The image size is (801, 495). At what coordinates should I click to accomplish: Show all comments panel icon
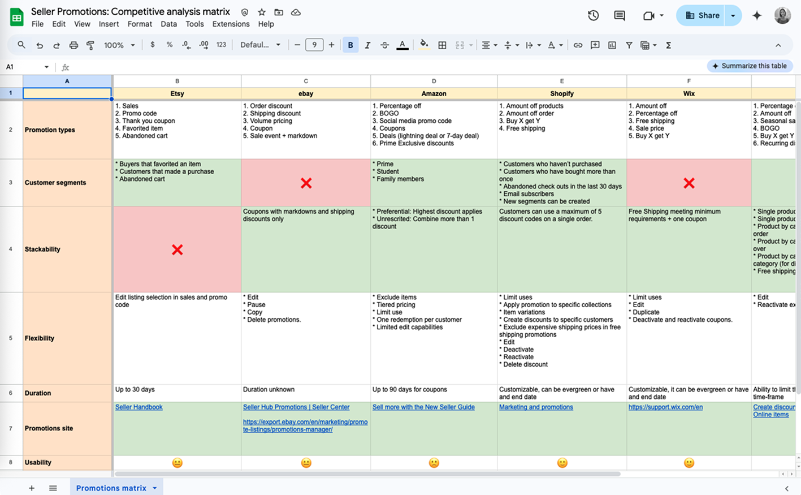(x=620, y=15)
